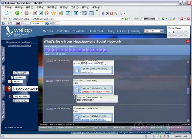Click the Log Out link
This screenshot has height=139, width=192.
(x=121, y=31)
